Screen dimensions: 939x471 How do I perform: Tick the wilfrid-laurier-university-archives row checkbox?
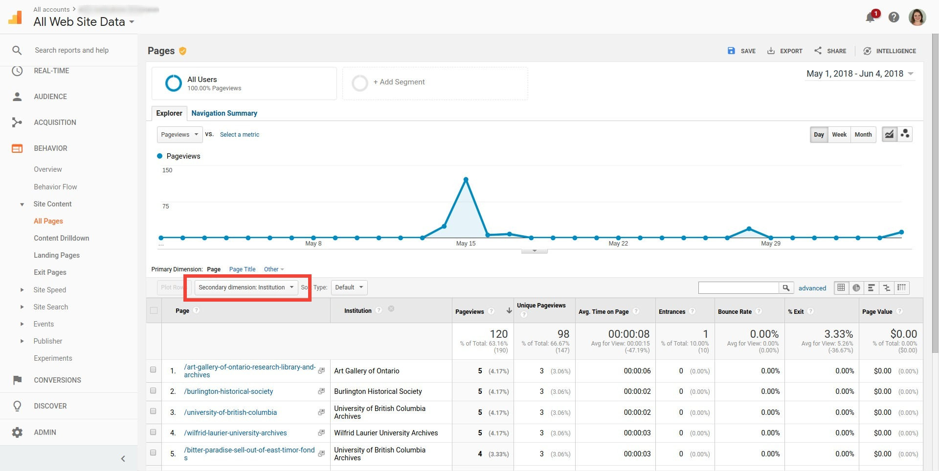[x=153, y=432]
